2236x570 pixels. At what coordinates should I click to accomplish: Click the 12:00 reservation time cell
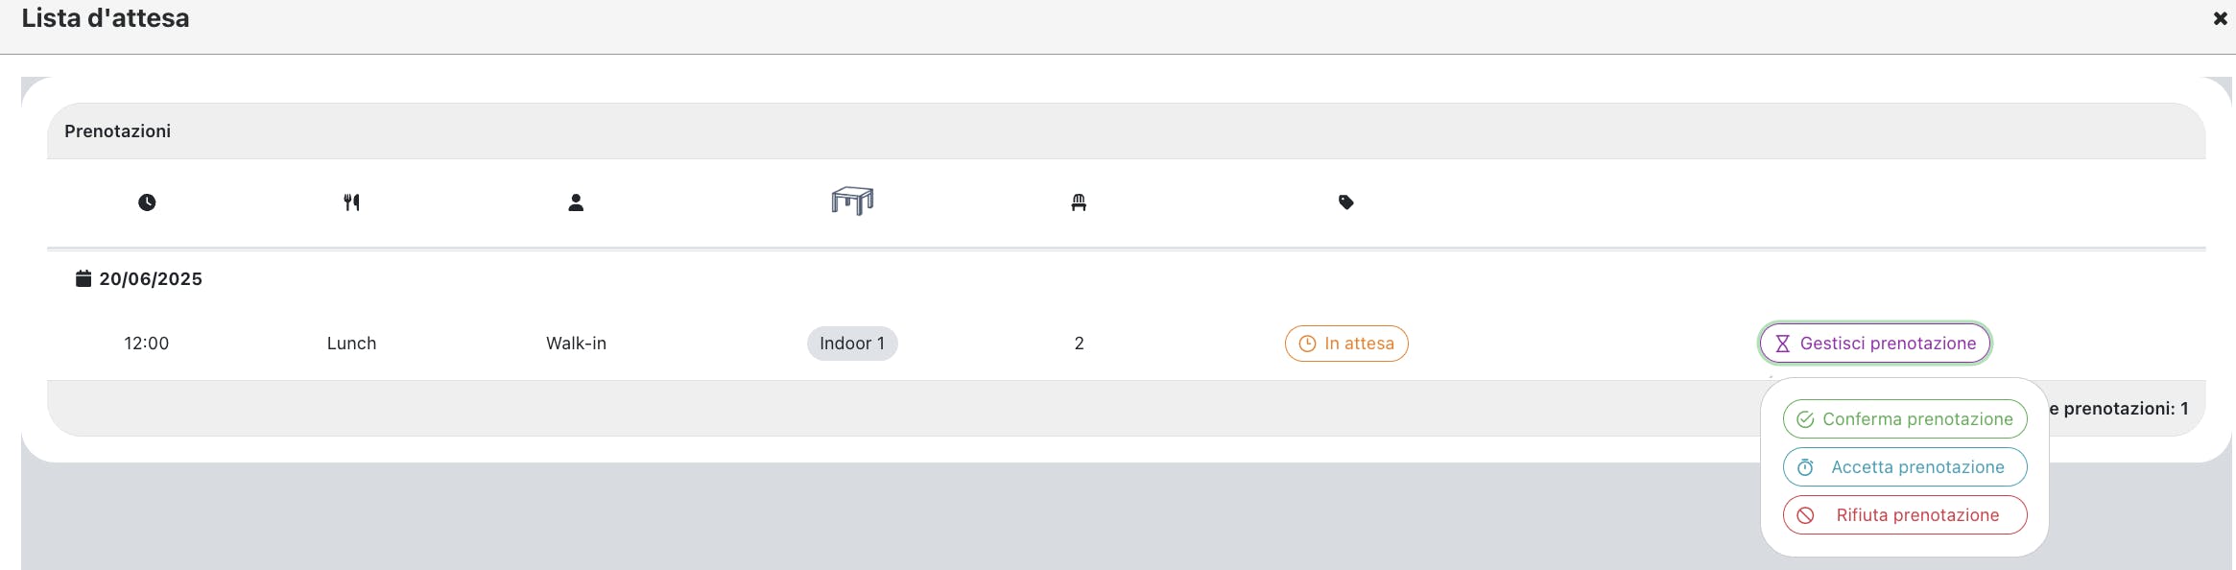[147, 344]
